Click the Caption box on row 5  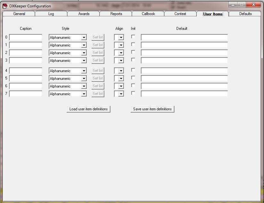(x=26, y=79)
